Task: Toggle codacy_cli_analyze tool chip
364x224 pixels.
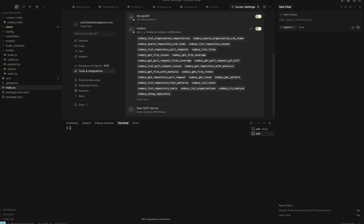Action: pos(231,88)
